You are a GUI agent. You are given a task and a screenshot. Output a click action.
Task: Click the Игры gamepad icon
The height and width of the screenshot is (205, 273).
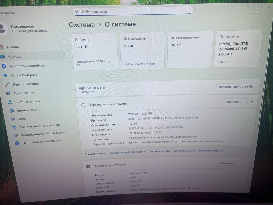tap(13, 119)
